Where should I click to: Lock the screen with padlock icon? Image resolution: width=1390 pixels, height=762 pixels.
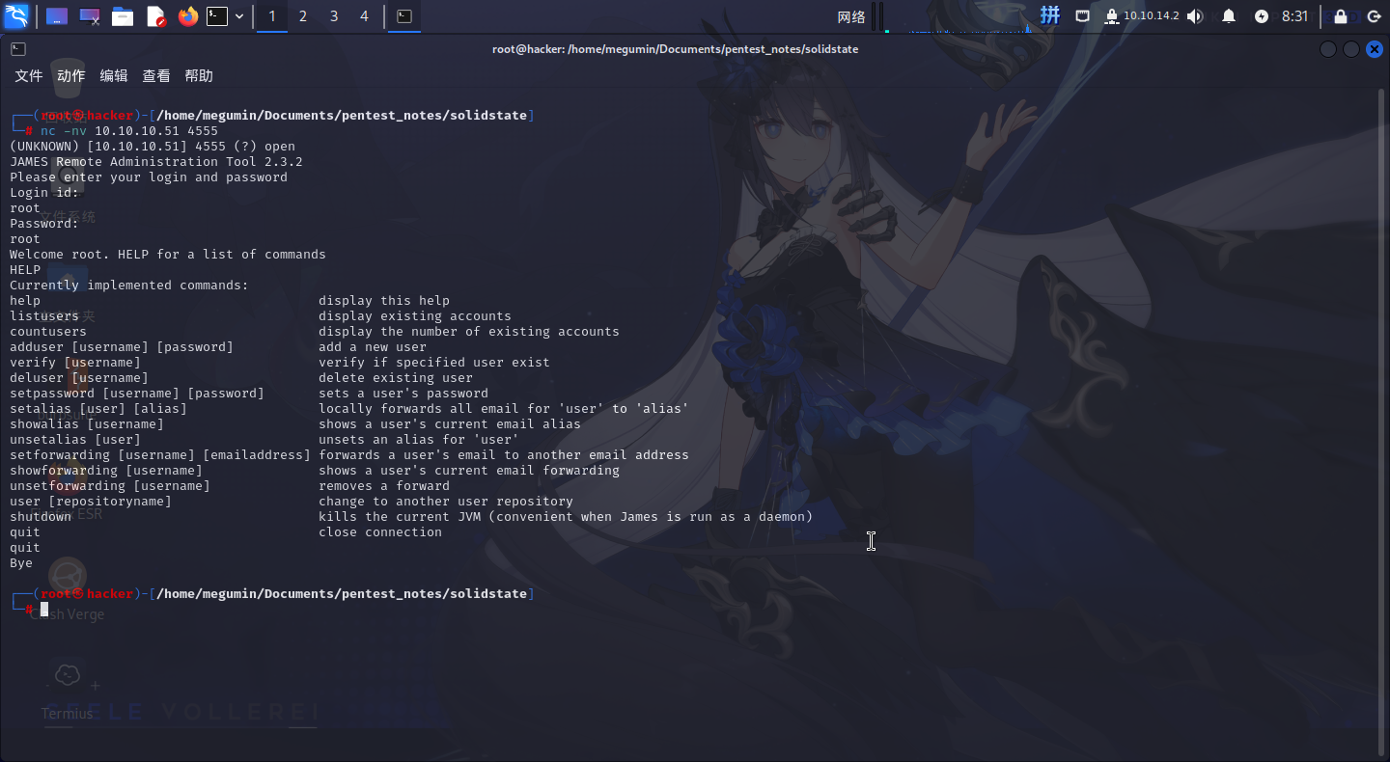click(x=1341, y=16)
